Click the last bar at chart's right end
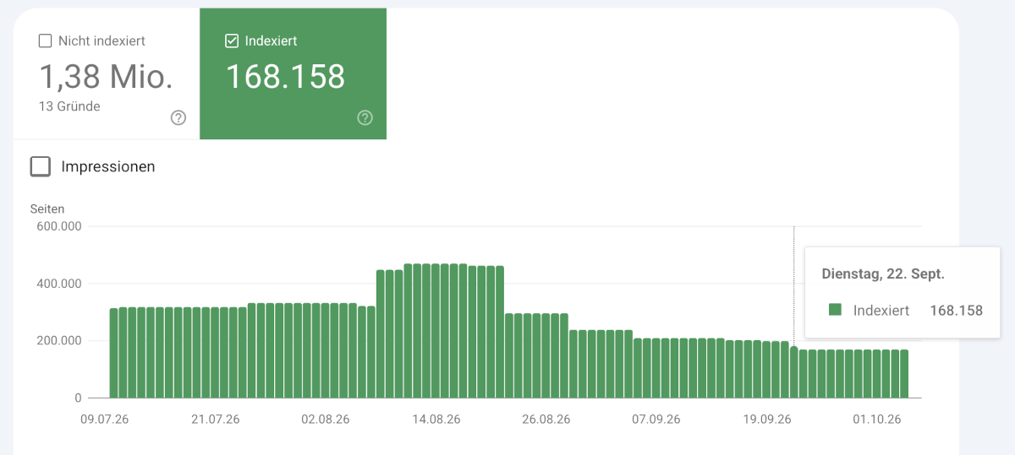 (x=904, y=374)
